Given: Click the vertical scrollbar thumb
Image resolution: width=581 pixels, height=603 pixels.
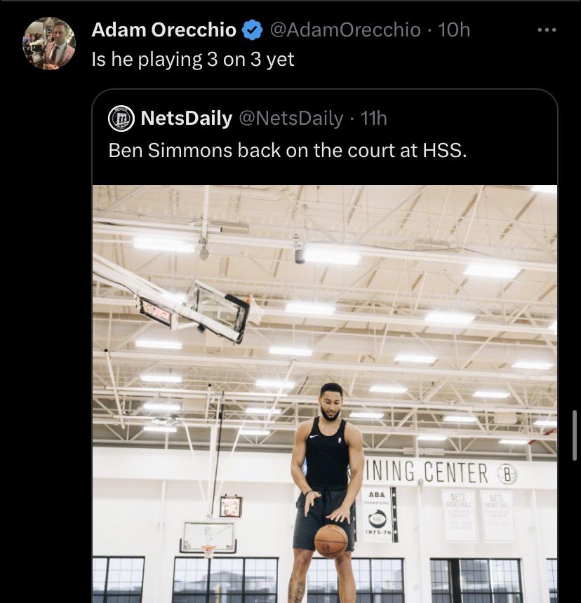Looking at the screenshot, I should (576, 436).
